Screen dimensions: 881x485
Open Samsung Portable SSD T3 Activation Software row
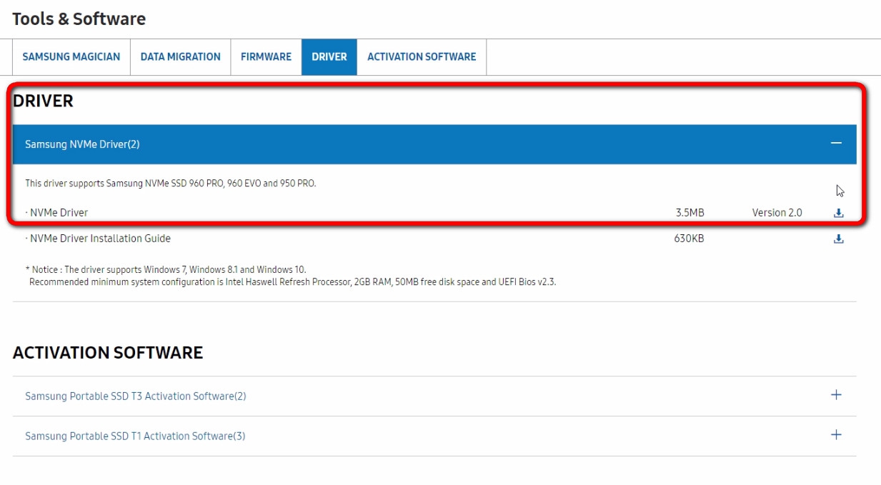pyautogui.click(x=434, y=396)
